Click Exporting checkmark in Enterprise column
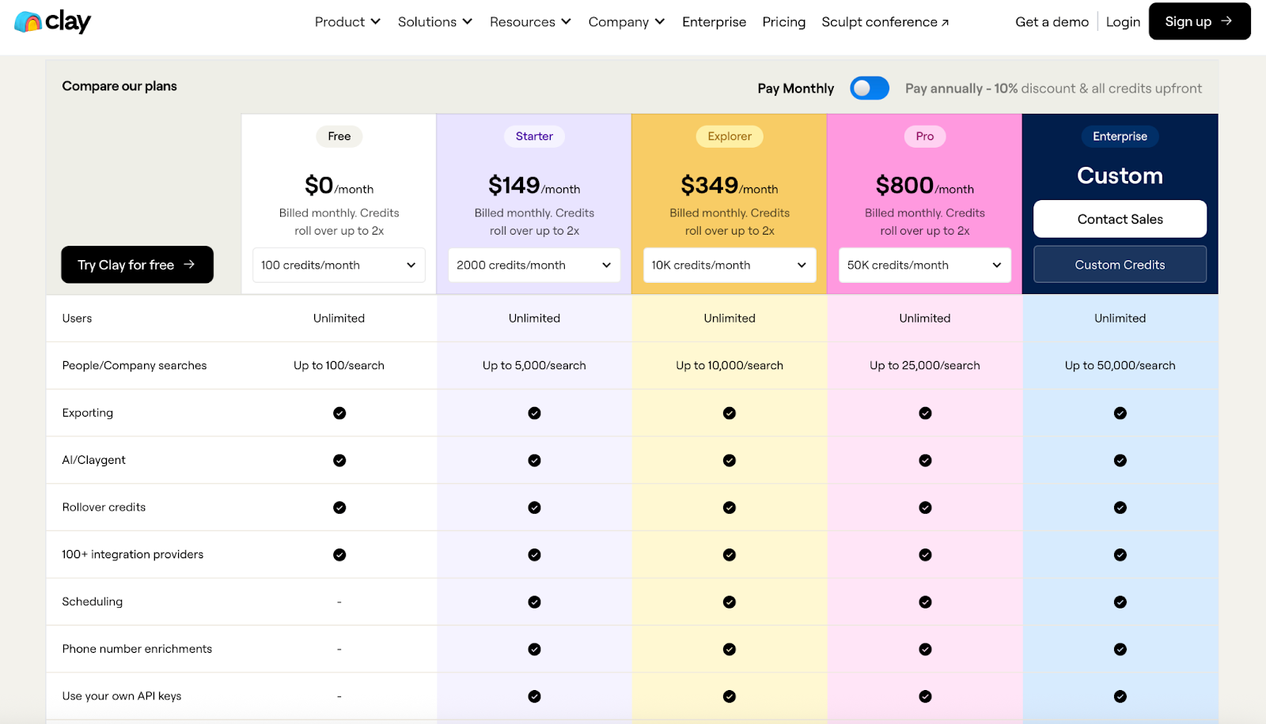Screen dimensions: 1266x724 click(1120, 413)
